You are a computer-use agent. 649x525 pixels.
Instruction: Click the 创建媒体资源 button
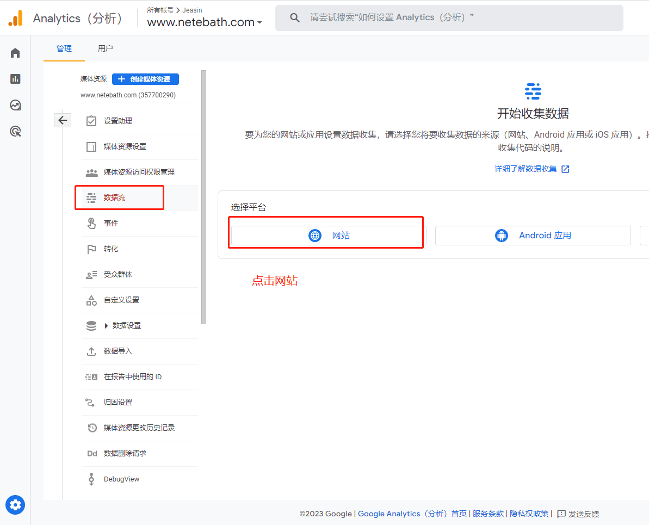[x=145, y=79]
